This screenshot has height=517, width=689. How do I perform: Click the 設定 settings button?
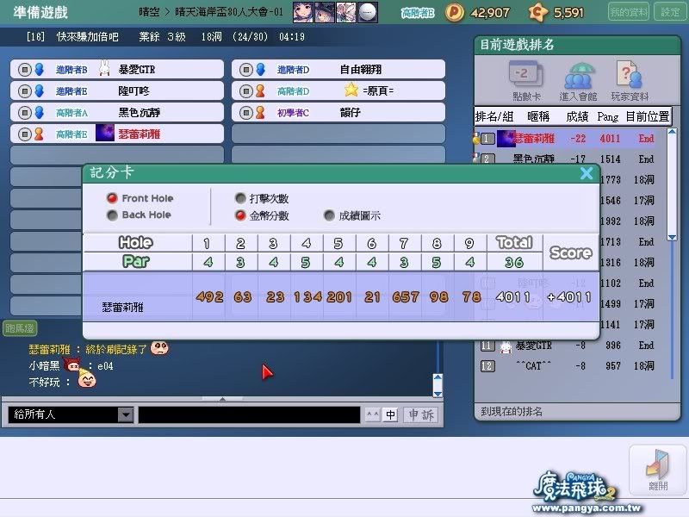coord(670,12)
